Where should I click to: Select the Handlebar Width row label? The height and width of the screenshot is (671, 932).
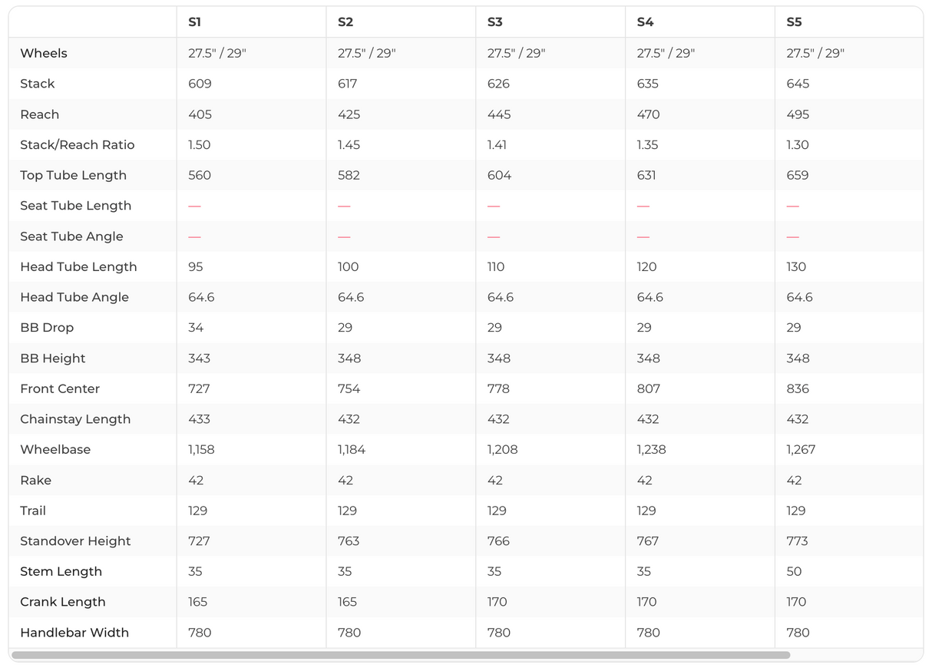(74, 633)
